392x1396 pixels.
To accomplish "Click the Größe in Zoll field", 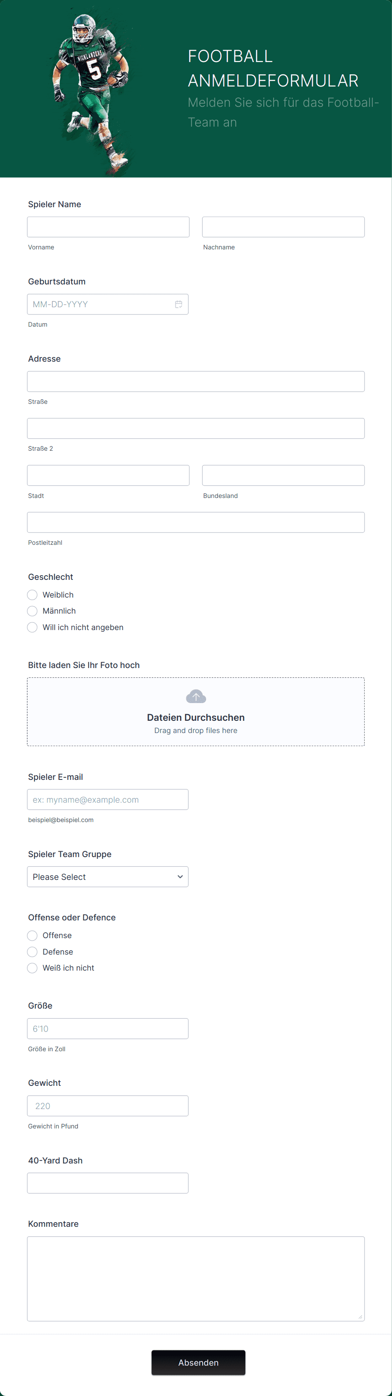I will (x=108, y=1028).
